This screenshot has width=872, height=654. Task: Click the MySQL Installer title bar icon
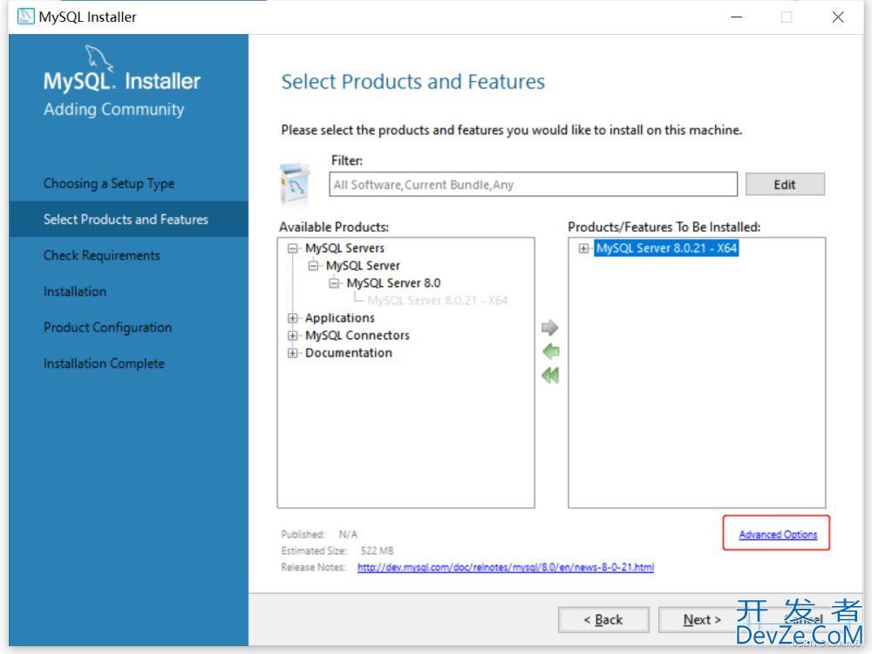(x=25, y=17)
